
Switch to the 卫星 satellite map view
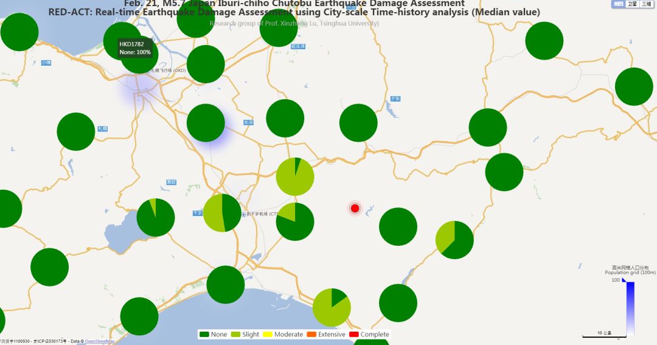(633, 4)
